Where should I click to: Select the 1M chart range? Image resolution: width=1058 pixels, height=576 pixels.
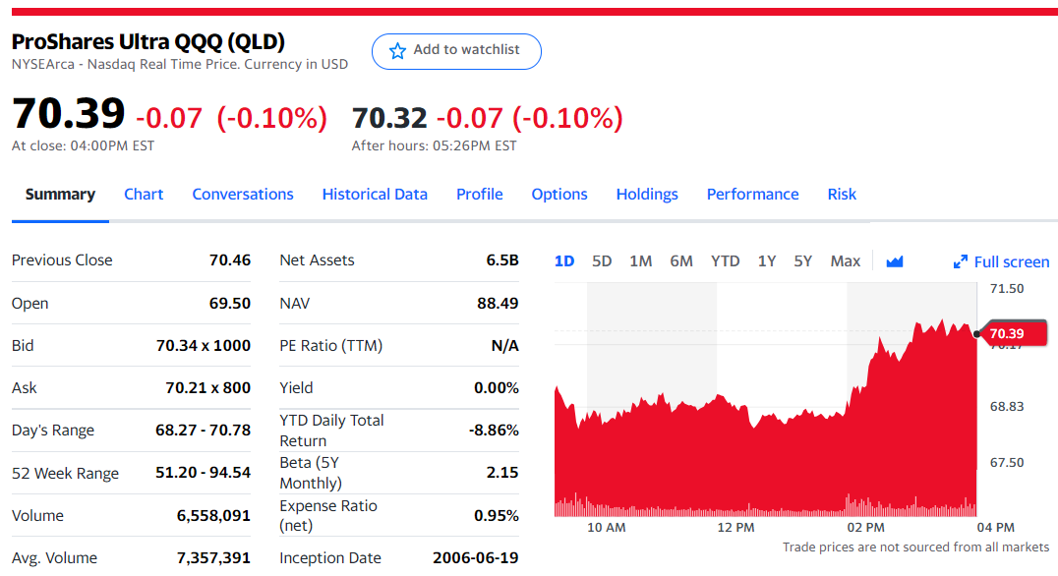641,261
